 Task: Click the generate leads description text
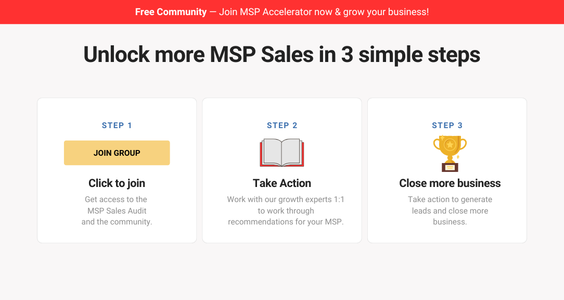point(450,211)
